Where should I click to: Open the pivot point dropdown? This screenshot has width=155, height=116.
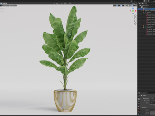point(62,3)
